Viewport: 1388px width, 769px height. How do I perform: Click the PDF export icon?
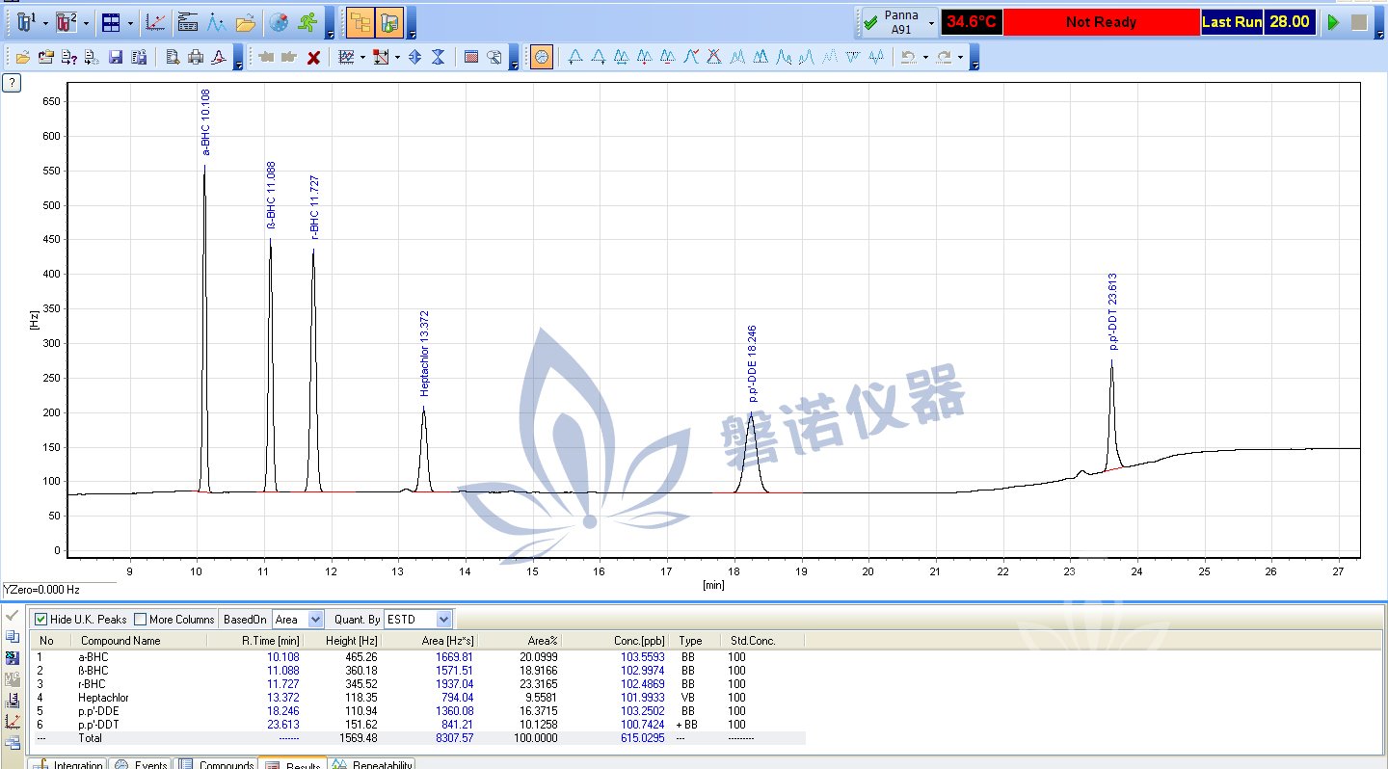(219, 57)
